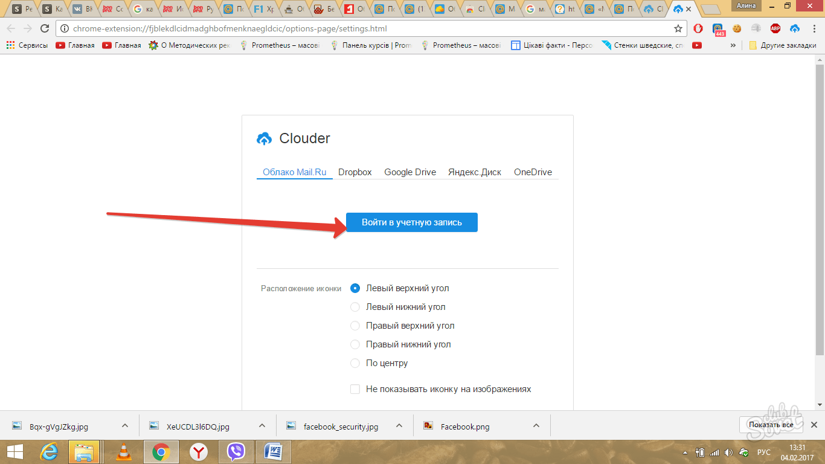Open network status in the system tray
825x464 pixels.
(714, 452)
